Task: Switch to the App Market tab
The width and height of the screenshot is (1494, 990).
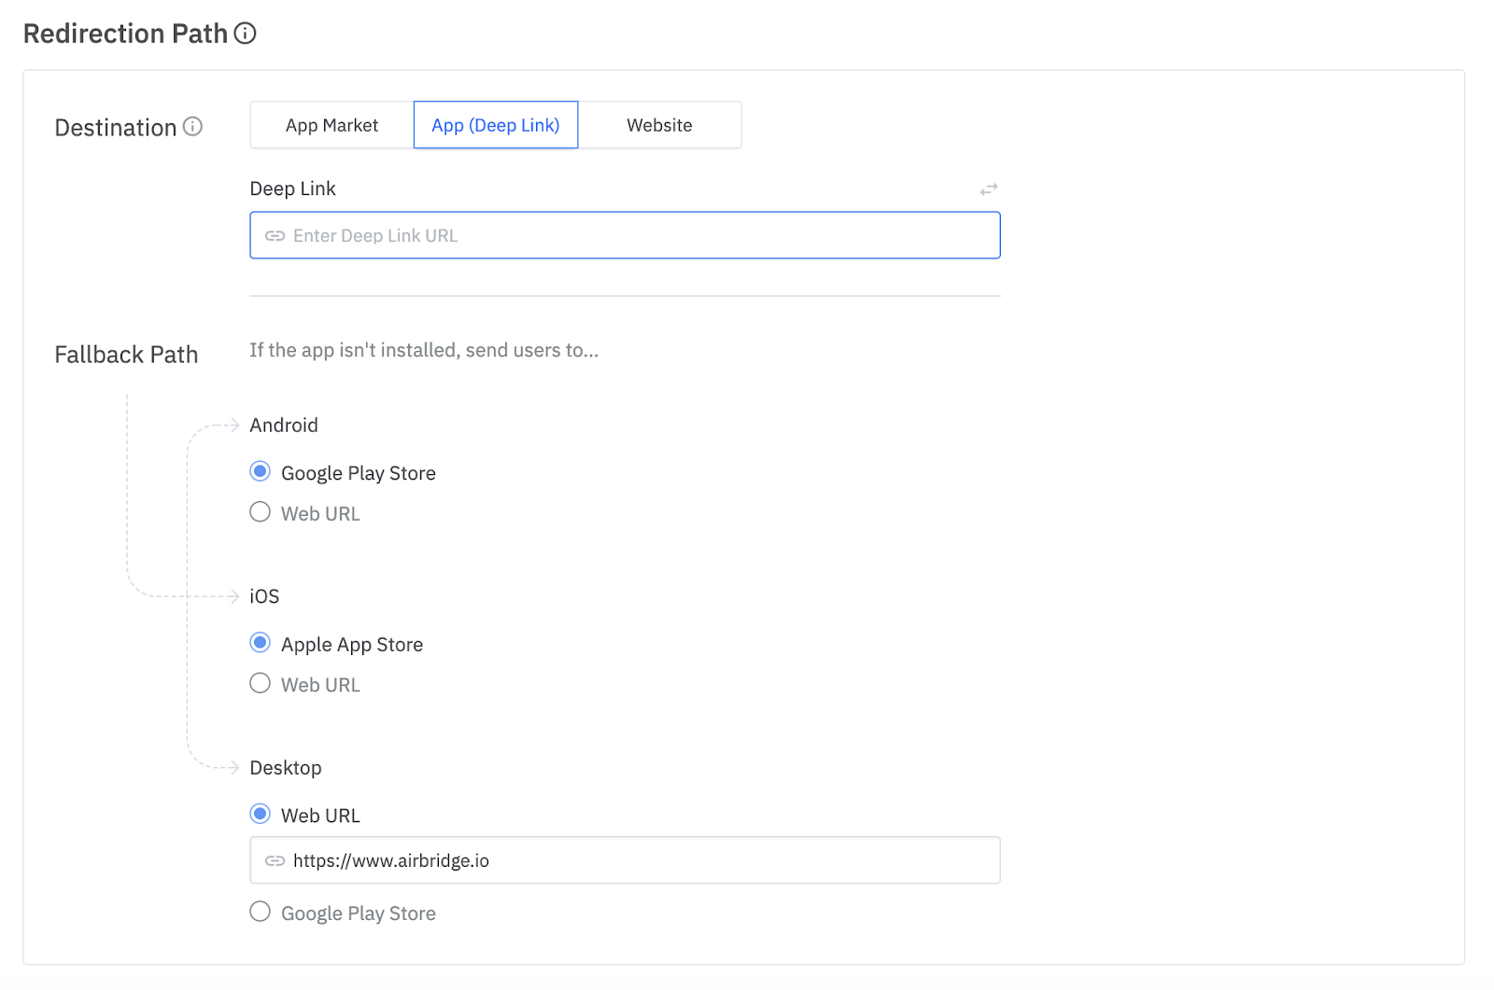Action: click(331, 124)
